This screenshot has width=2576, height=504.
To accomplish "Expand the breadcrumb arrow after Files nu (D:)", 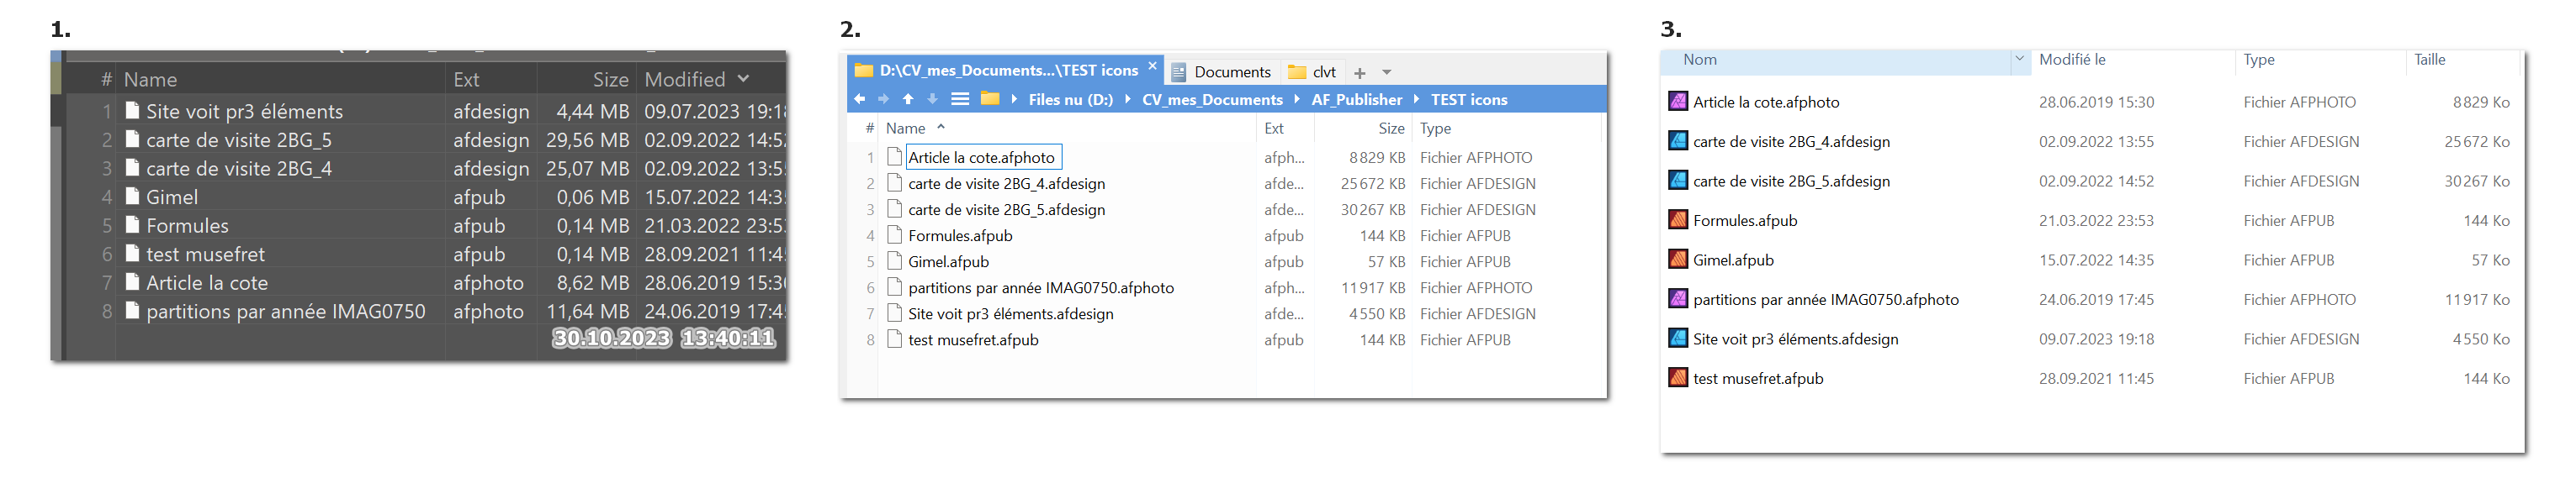I will pos(1128,99).
